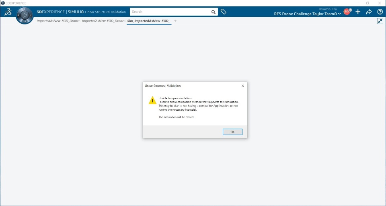Select the Sim_ImportedAsNew-FGD_ tab
Screen dimensions: 386x206
pyautogui.click(x=149, y=21)
